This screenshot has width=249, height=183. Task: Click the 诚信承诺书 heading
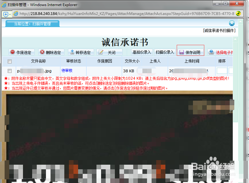point(125,42)
